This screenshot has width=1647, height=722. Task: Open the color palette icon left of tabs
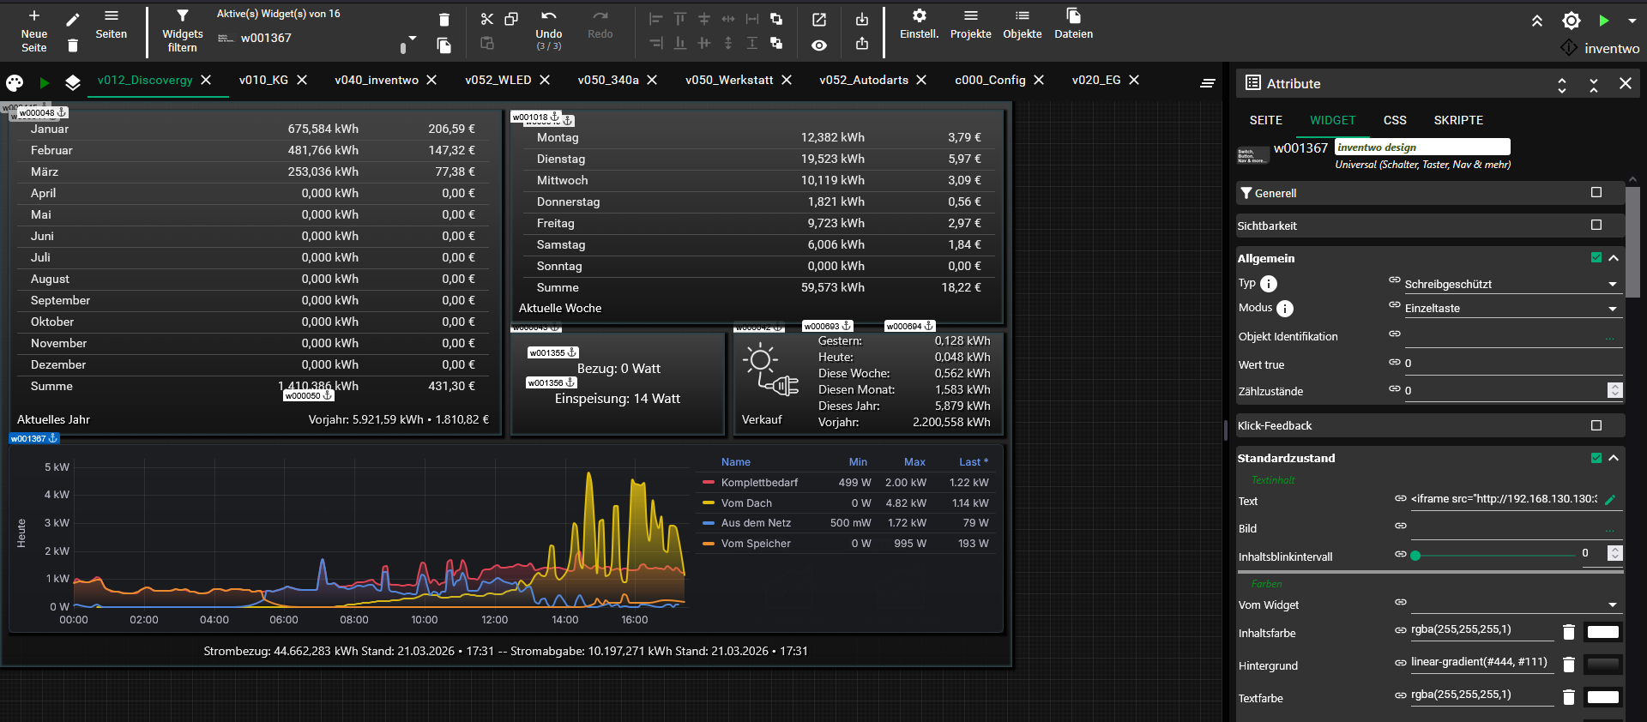[x=15, y=82]
